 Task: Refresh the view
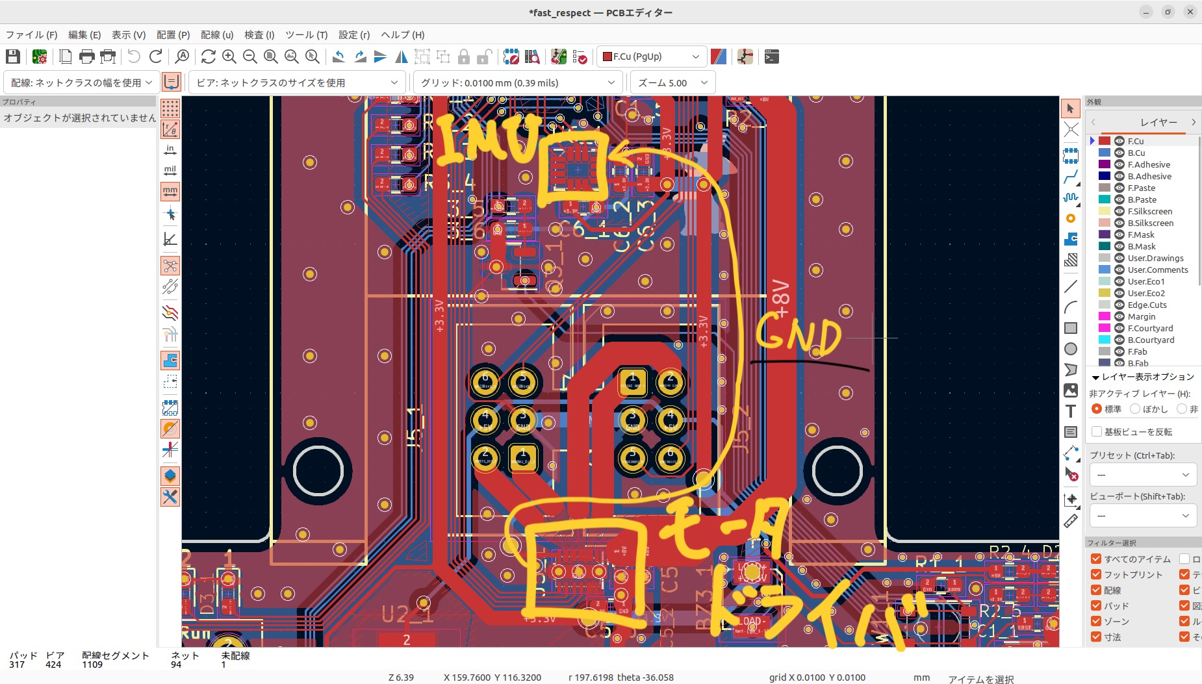(x=208, y=57)
